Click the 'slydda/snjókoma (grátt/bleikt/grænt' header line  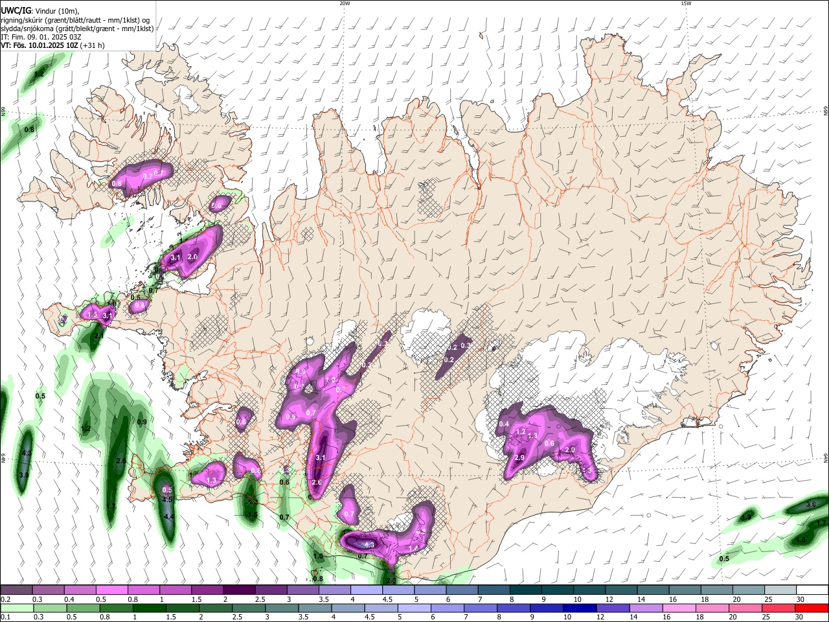[x=77, y=29]
